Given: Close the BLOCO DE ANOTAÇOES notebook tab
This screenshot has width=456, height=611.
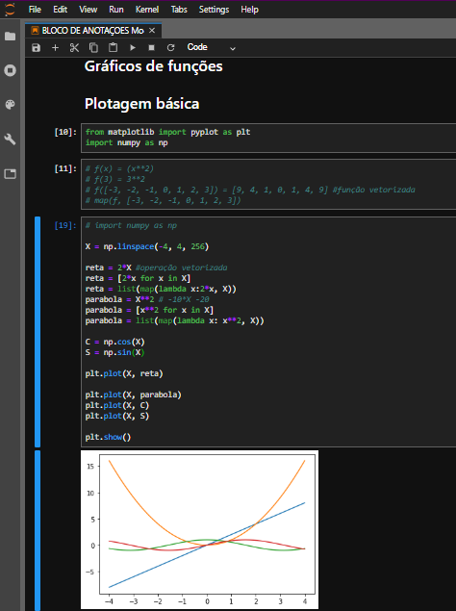Looking at the screenshot, I should pyautogui.click(x=152, y=31).
